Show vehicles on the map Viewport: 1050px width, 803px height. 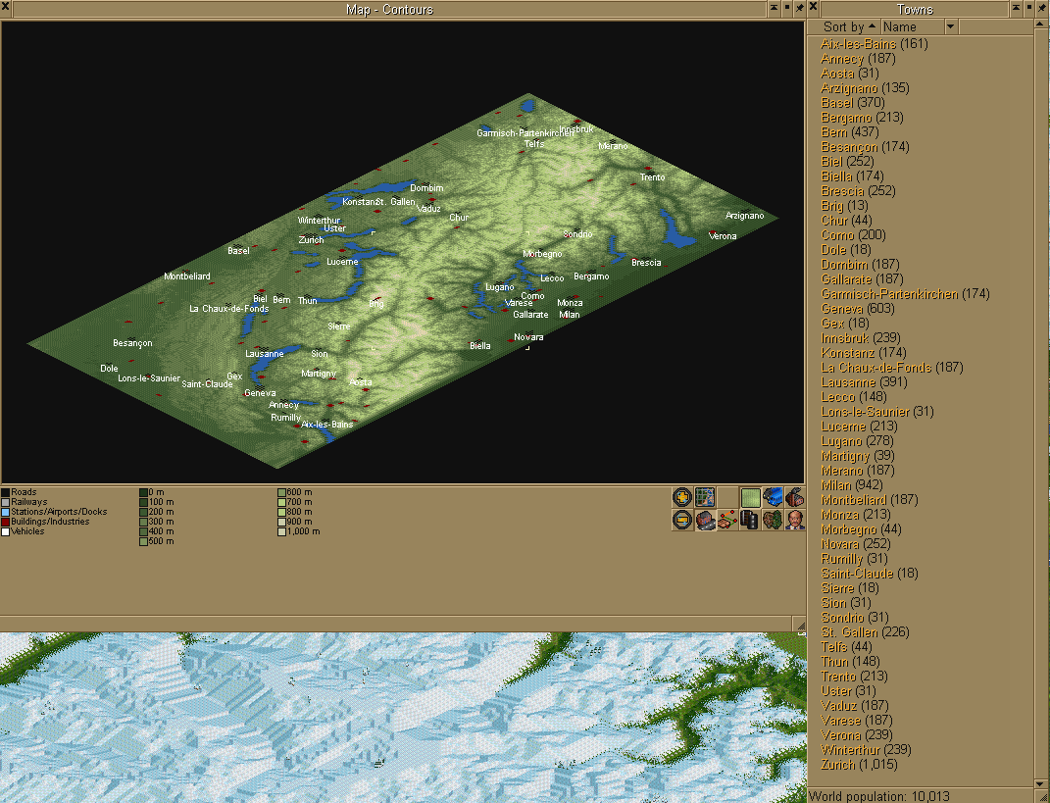[x=773, y=497]
